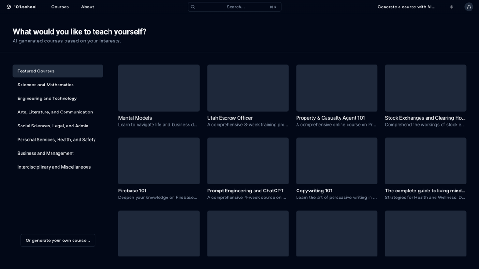Focus the Search input field
Image resolution: width=479 pixels, height=269 pixels.
point(235,7)
